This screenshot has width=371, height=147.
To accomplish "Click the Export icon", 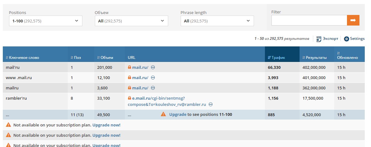I will [319, 39].
